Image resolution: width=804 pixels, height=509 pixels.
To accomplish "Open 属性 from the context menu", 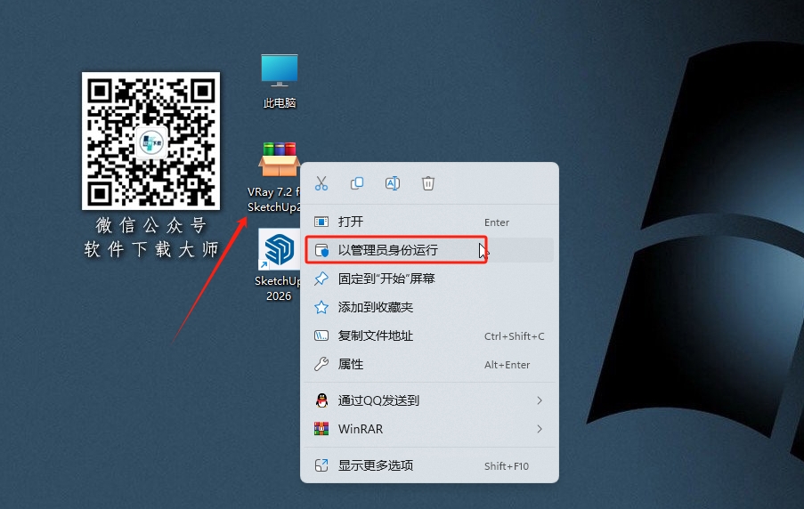I will (x=429, y=365).
